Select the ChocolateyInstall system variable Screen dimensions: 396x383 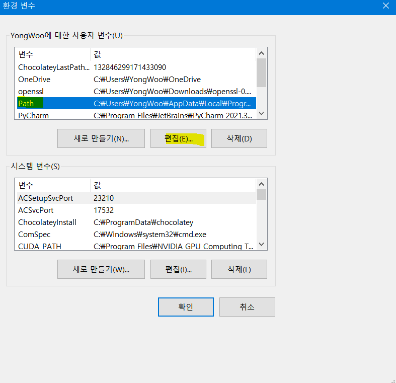click(136, 222)
